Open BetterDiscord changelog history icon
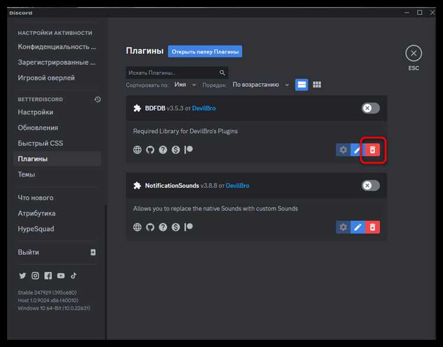 click(97, 99)
